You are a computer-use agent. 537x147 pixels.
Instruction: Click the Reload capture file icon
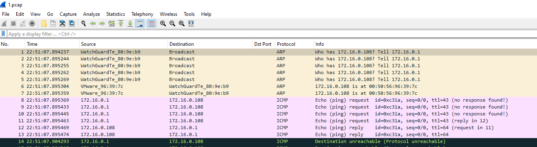(72, 23)
